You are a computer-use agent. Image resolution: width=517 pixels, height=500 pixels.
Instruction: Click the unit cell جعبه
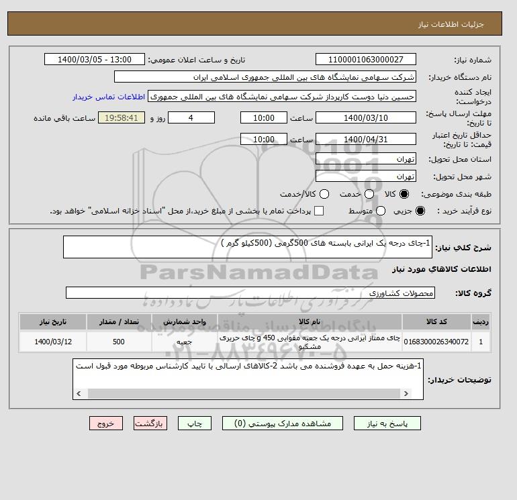click(x=185, y=342)
